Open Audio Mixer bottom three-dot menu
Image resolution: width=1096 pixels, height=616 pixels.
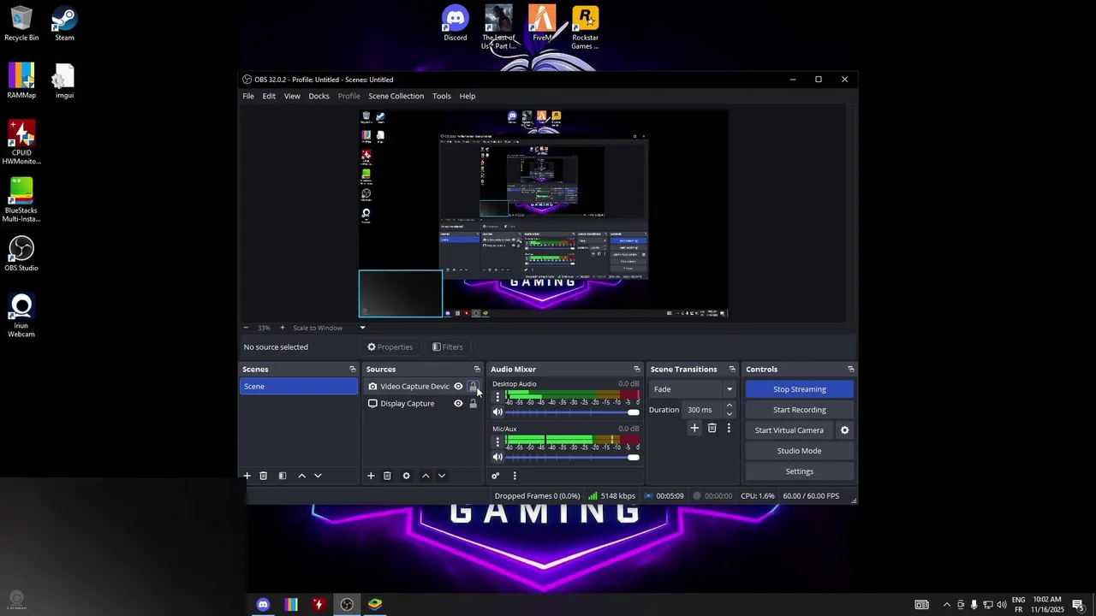pos(515,476)
